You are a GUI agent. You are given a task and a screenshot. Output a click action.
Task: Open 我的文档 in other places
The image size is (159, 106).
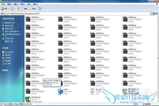click(x=8, y=55)
